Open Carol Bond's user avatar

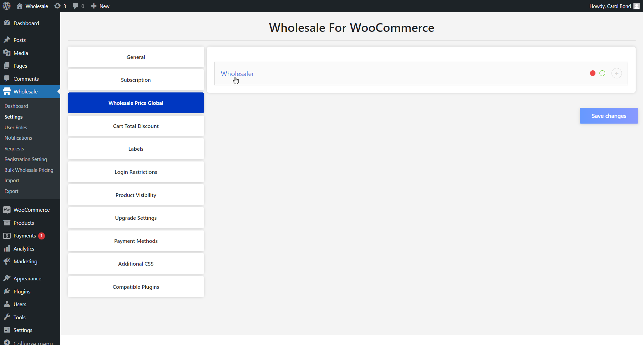(x=637, y=6)
